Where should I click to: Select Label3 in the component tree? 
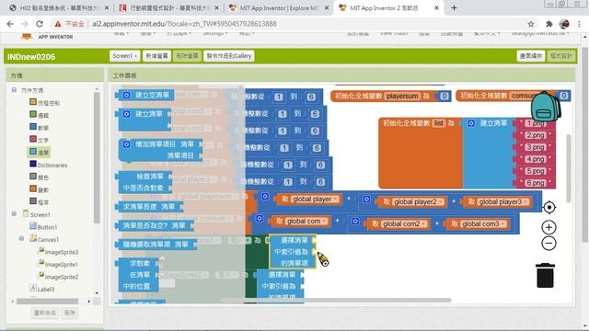pyautogui.click(x=41, y=289)
